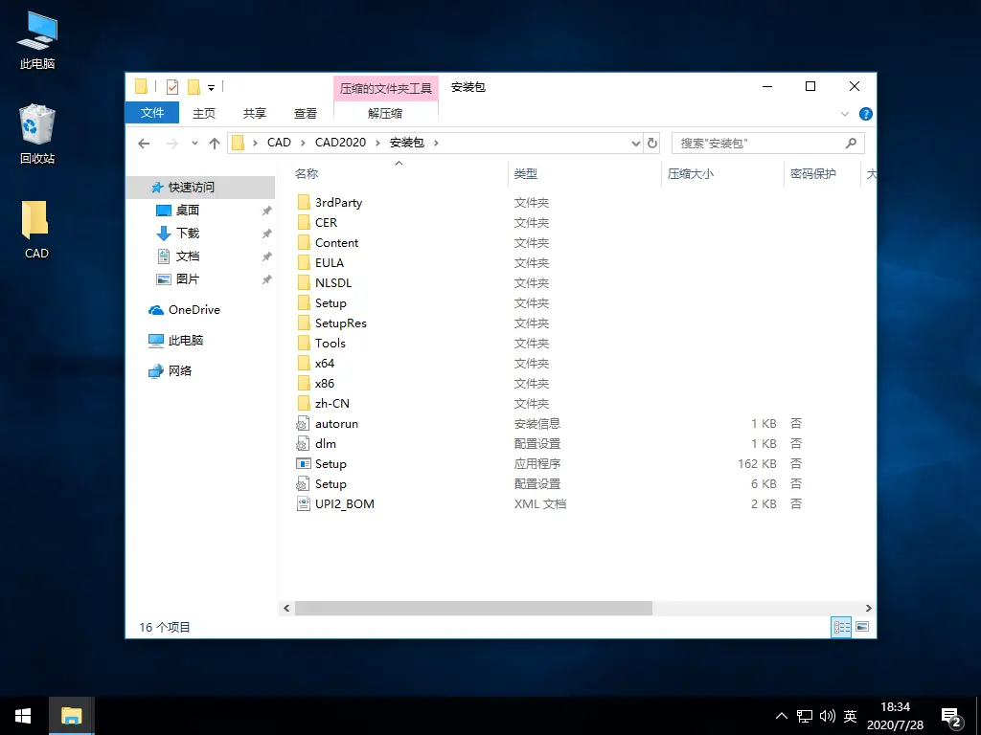Image resolution: width=981 pixels, height=735 pixels.
Task: Open quick access toolbar customize dropdown
Action: tap(212, 88)
